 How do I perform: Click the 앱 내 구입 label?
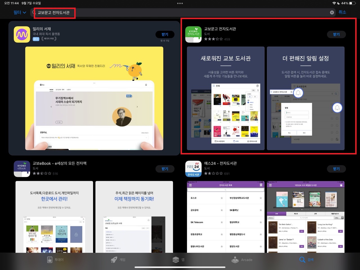(165, 41)
